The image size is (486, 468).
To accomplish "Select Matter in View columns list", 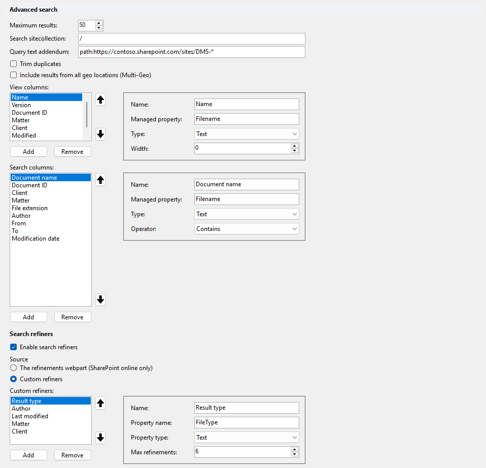I will [x=47, y=120].
